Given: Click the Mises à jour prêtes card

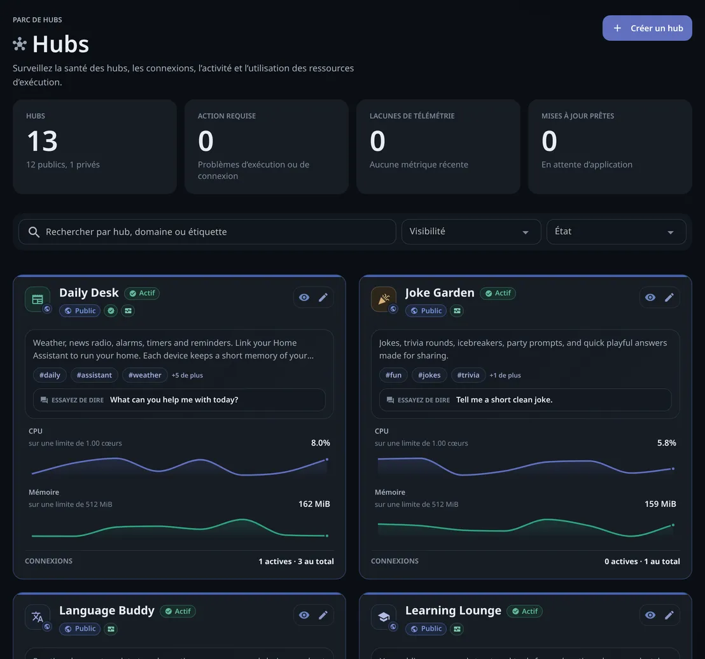Looking at the screenshot, I should pyautogui.click(x=610, y=146).
